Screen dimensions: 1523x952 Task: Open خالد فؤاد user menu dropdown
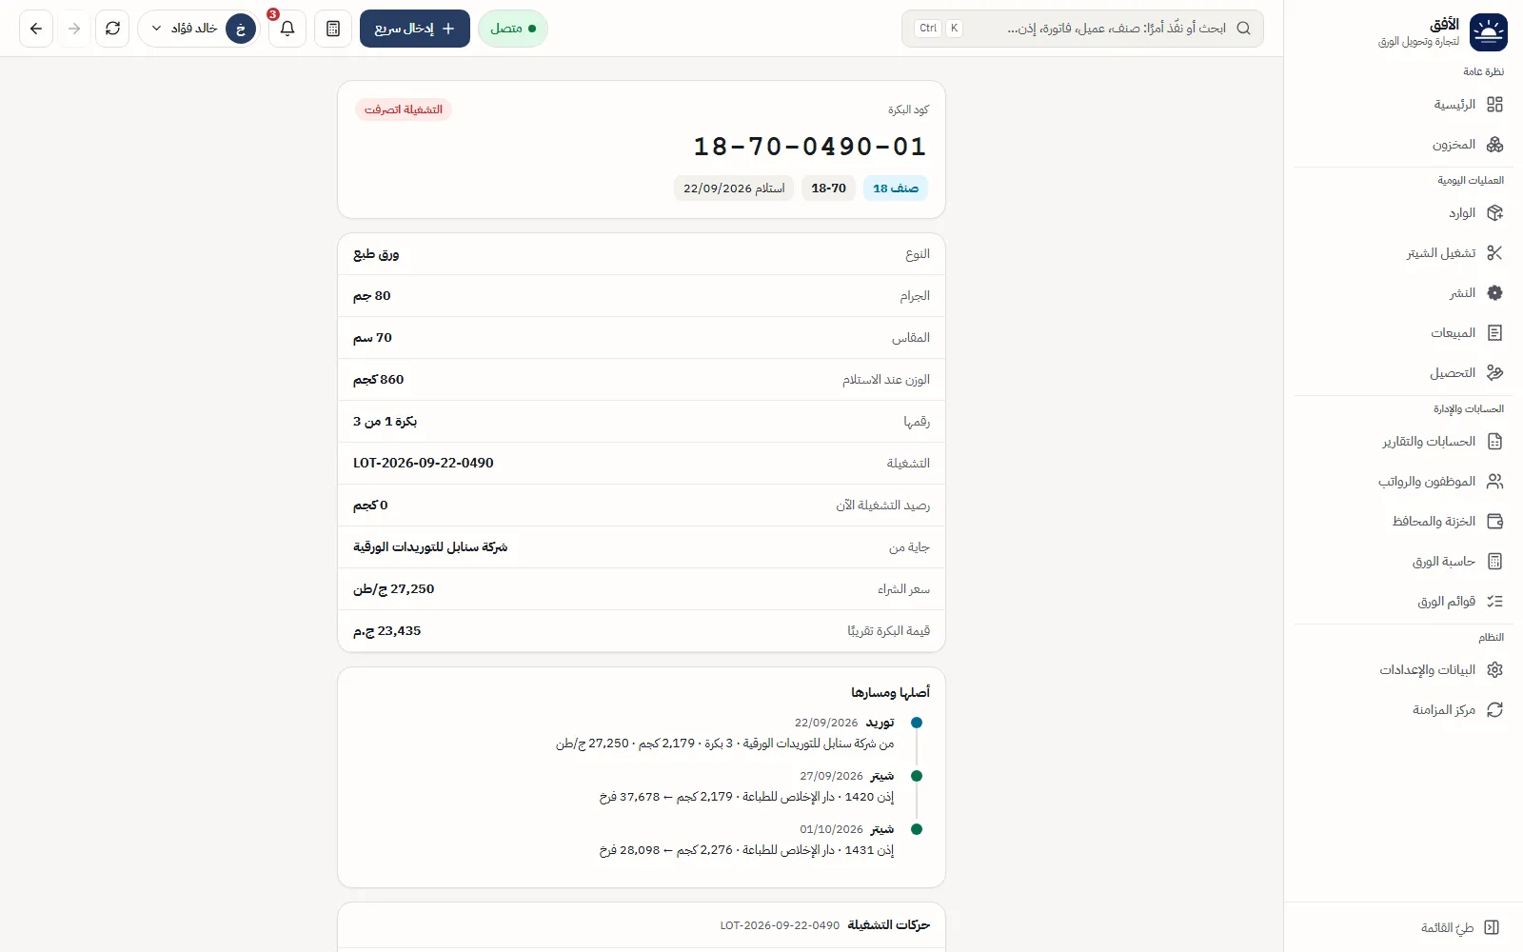pyautogui.click(x=199, y=29)
